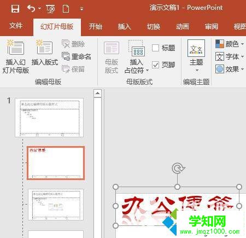
Task: Open the 动画 tab
Action: [183, 27]
